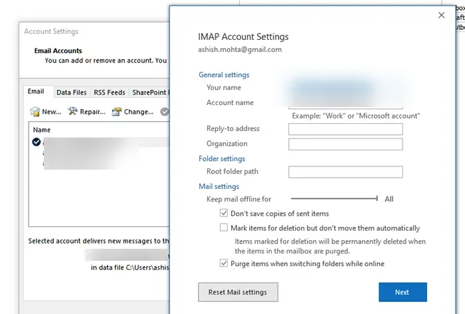The height and width of the screenshot is (314, 465).
Task: Click the Change account icon
Action: coord(116,112)
